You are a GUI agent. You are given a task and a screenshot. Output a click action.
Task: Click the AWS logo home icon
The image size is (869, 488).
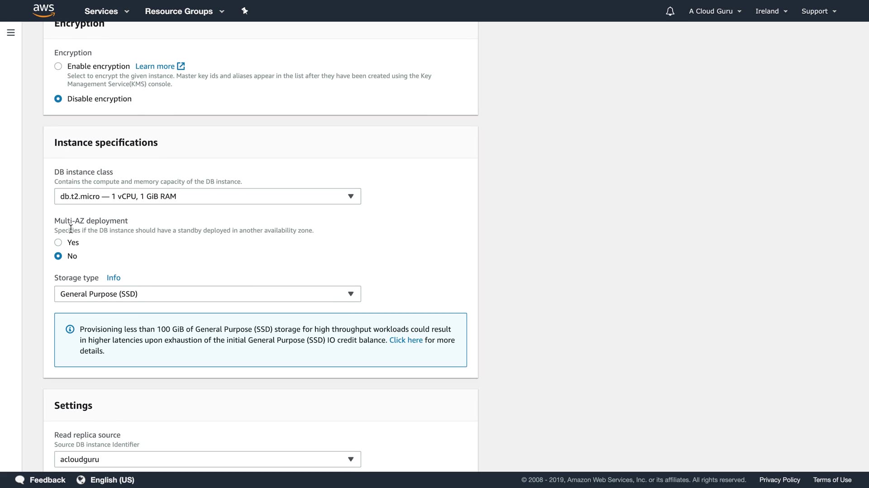click(x=44, y=10)
